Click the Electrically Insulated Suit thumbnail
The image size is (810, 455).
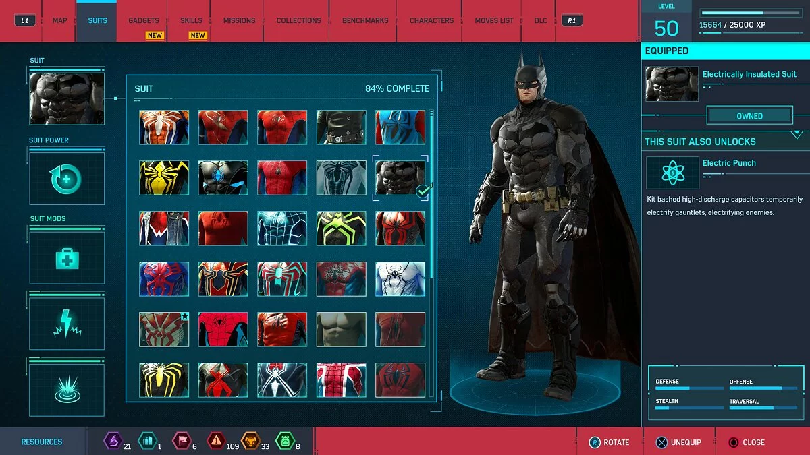672,84
